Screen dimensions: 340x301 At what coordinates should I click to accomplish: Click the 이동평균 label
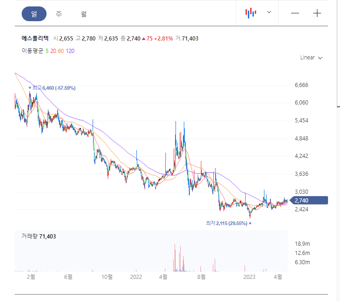pyautogui.click(x=33, y=51)
